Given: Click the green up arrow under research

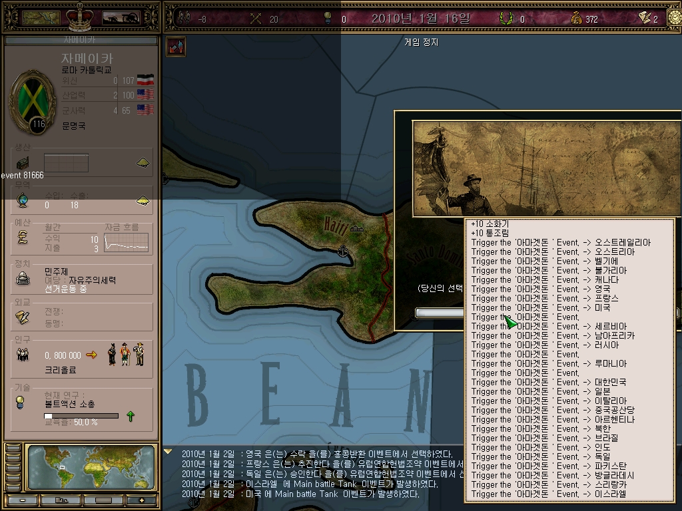Looking at the screenshot, I should click(131, 417).
